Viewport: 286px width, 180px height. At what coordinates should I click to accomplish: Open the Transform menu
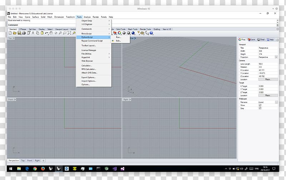coord(70,17)
